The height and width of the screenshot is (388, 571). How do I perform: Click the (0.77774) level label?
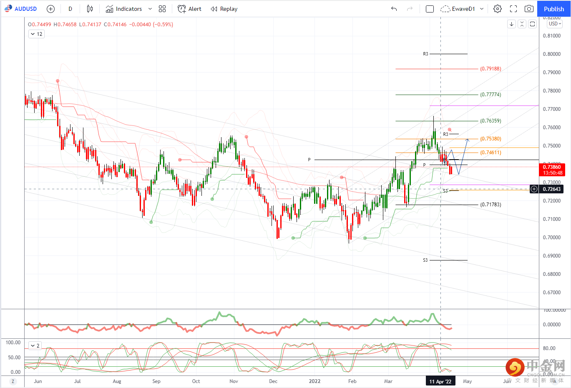click(x=491, y=95)
